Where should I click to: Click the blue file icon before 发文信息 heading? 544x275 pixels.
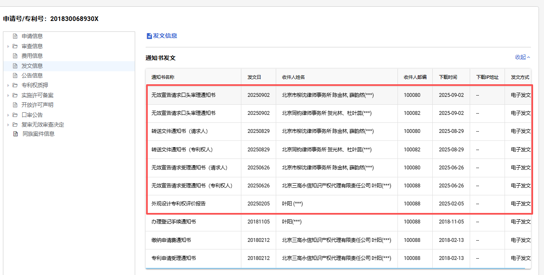click(149, 36)
